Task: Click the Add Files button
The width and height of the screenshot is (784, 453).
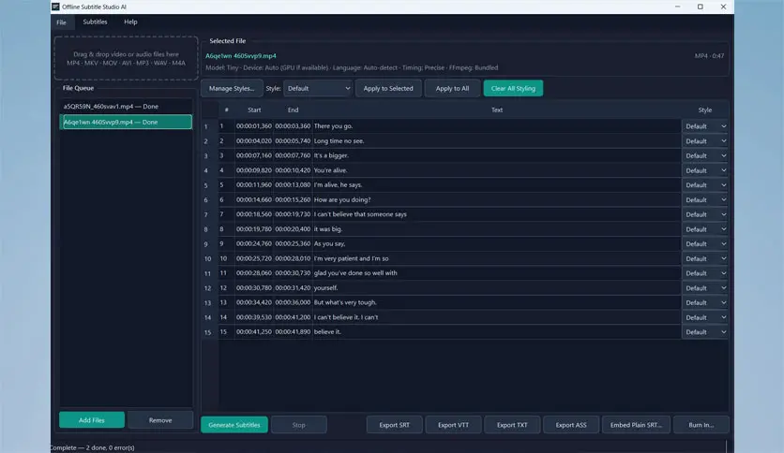Action: [x=92, y=420]
